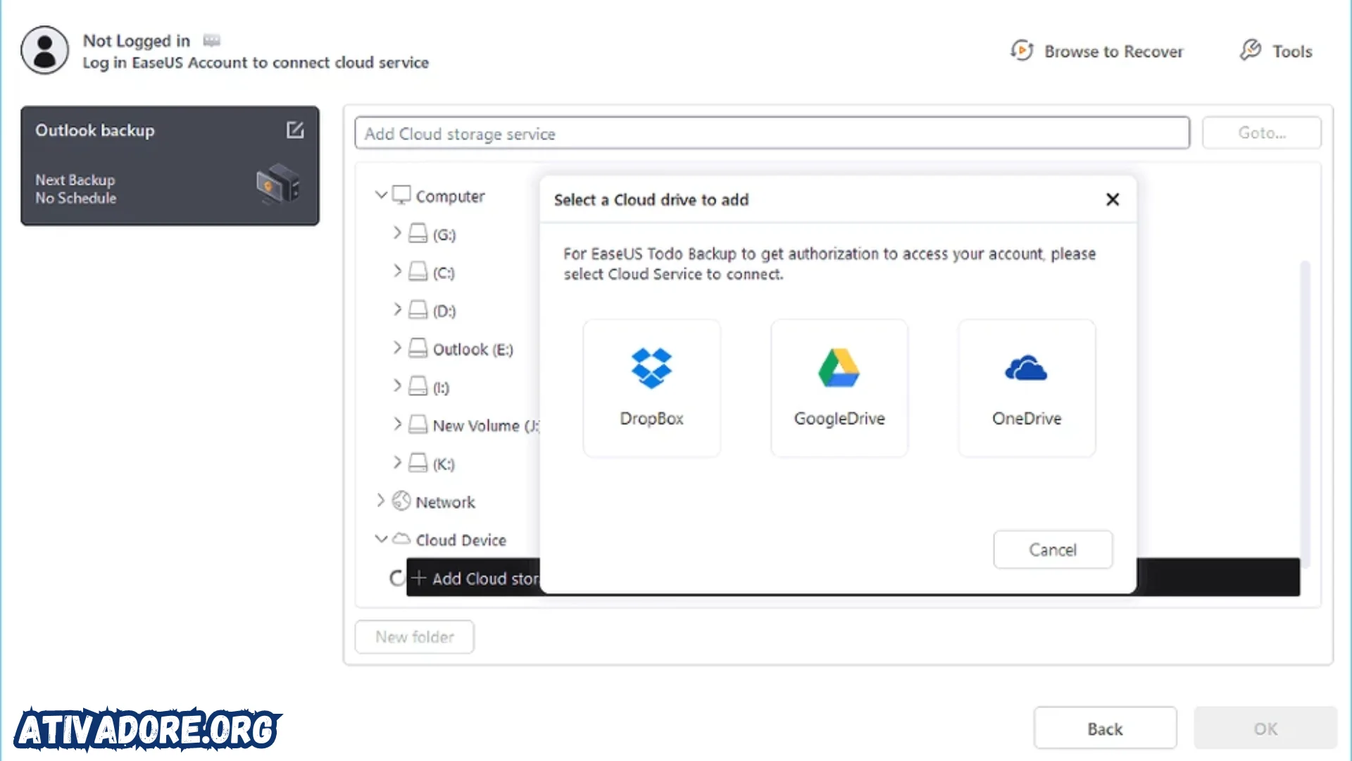Select the Cloud Device tree label

461,540
